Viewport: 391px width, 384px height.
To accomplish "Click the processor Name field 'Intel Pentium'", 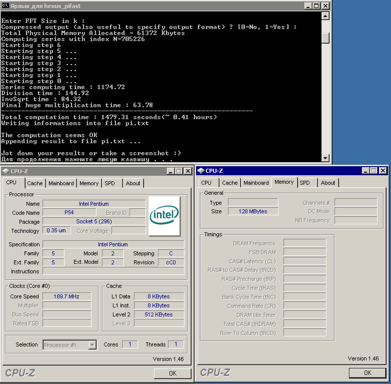I will 94,204.
